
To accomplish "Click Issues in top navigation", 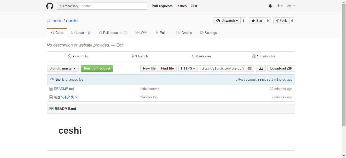I will 182,6.
